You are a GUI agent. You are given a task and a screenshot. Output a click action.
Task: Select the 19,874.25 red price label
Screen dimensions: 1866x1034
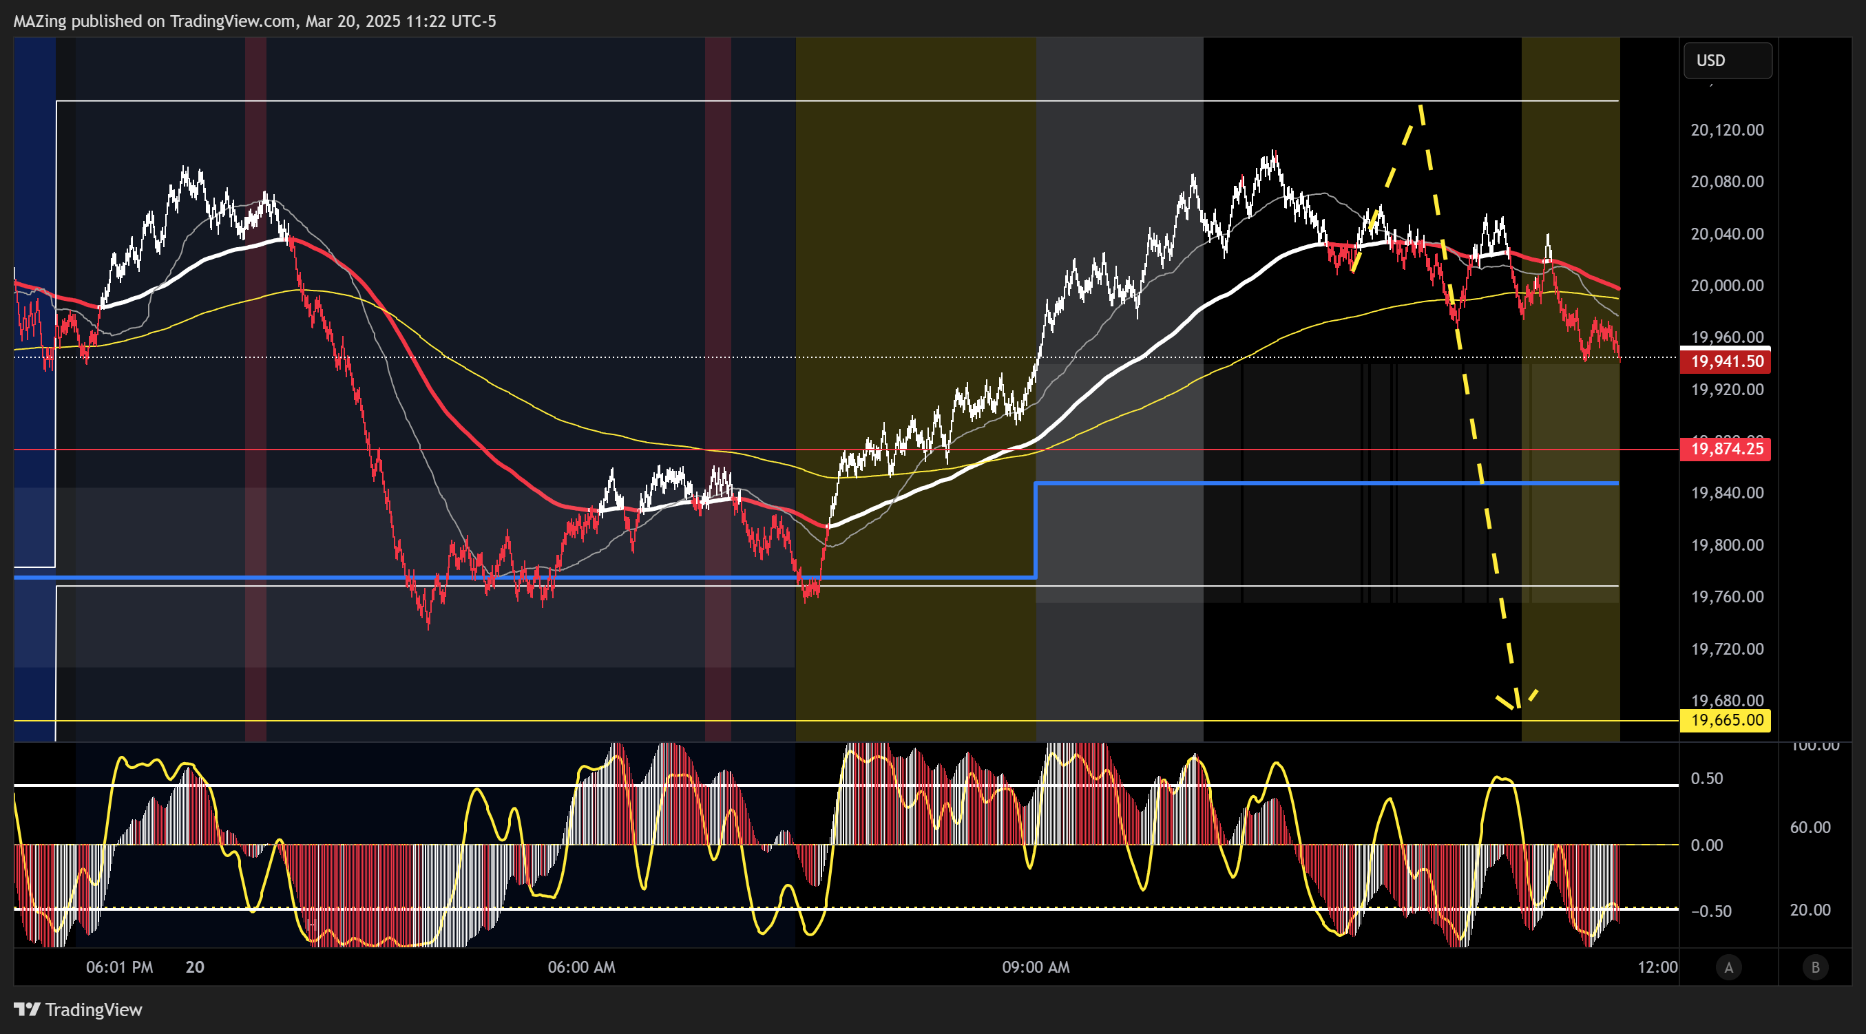pos(1726,449)
